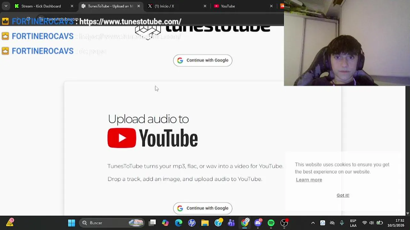Click the tunestotube.com address bar
The height and width of the screenshot is (230, 410).
(x=63, y=19)
